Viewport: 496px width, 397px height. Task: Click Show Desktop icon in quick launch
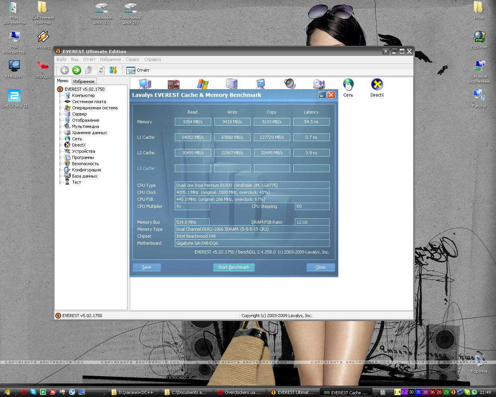coord(82,392)
